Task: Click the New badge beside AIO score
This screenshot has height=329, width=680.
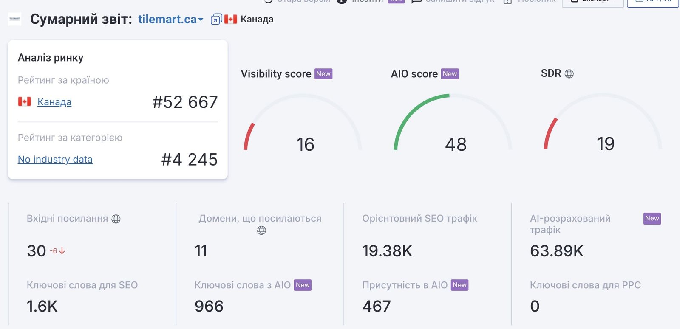Action: (x=450, y=74)
